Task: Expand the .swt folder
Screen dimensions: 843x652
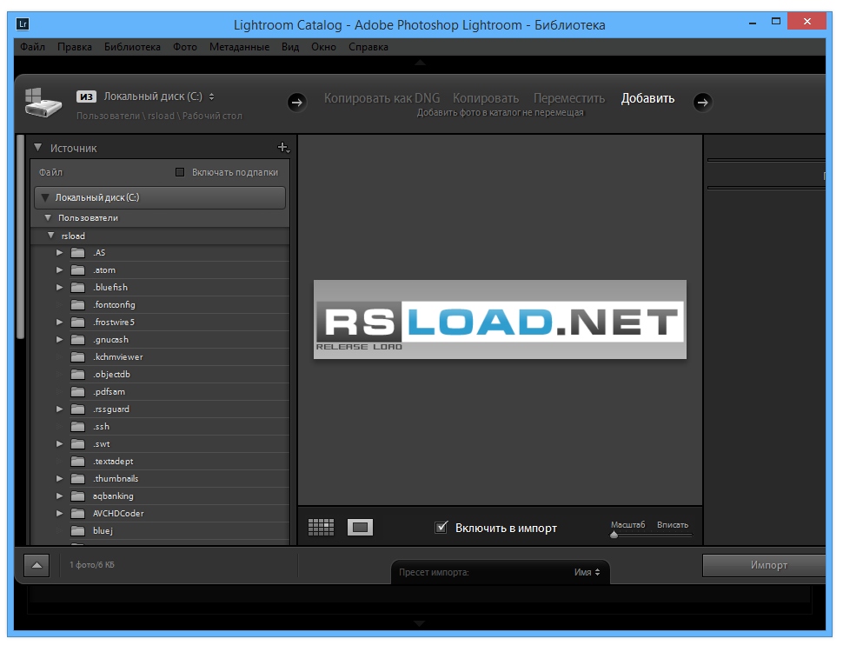Action: click(x=60, y=444)
